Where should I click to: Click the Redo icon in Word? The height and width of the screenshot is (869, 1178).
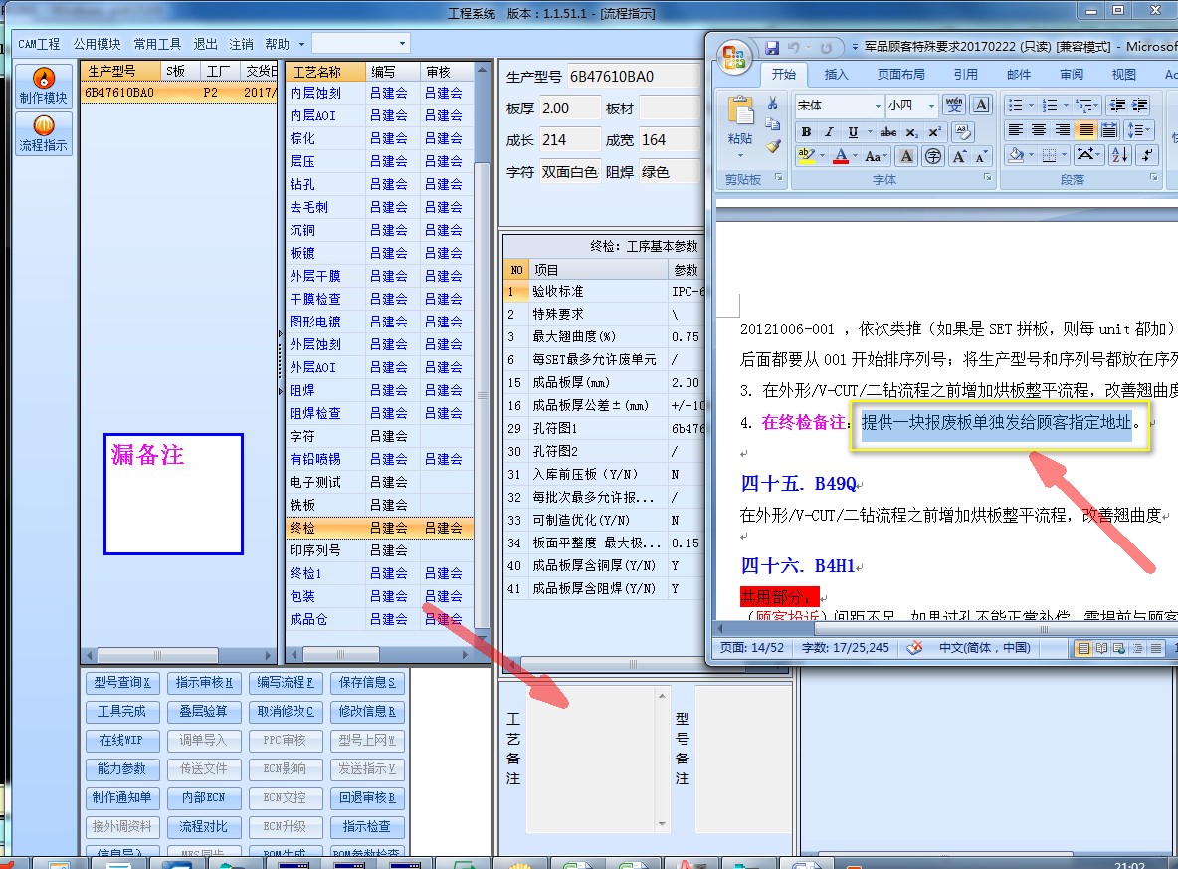[826, 48]
